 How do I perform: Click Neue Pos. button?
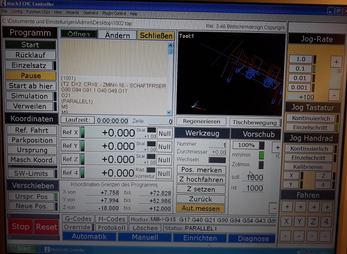pyautogui.click(x=32, y=206)
